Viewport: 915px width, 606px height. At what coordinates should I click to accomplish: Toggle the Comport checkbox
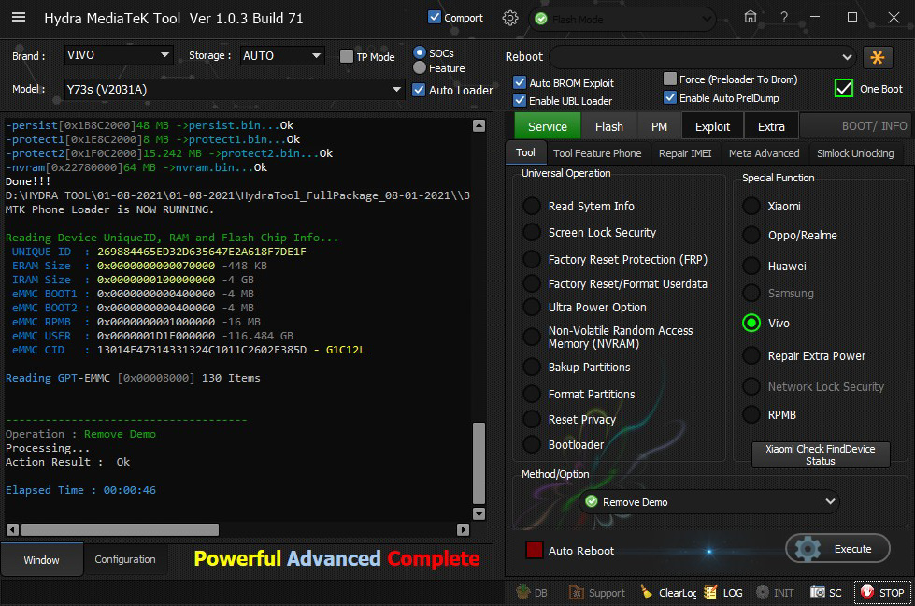pyautogui.click(x=435, y=18)
